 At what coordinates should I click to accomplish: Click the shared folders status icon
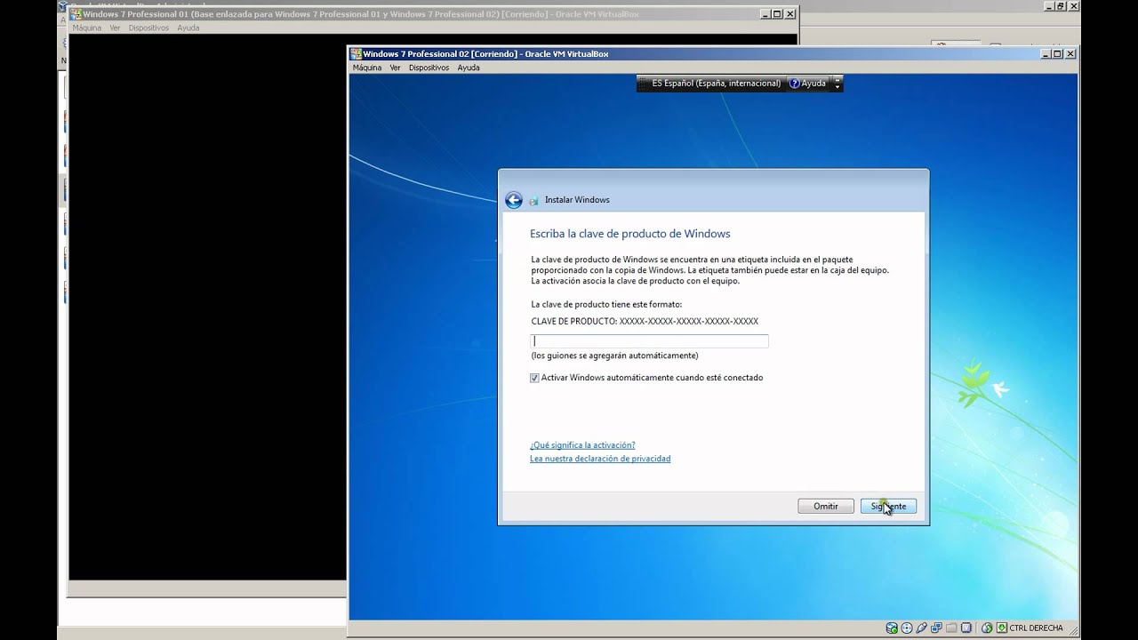(x=951, y=628)
